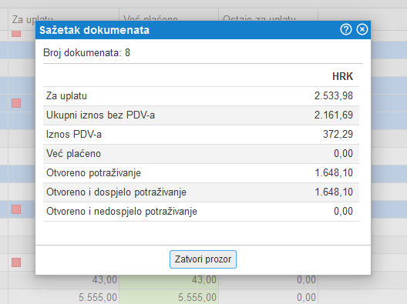Screen dimensions: 407x304
Task: Click the 2.533,98 amount
Action: [x=334, y=96]
